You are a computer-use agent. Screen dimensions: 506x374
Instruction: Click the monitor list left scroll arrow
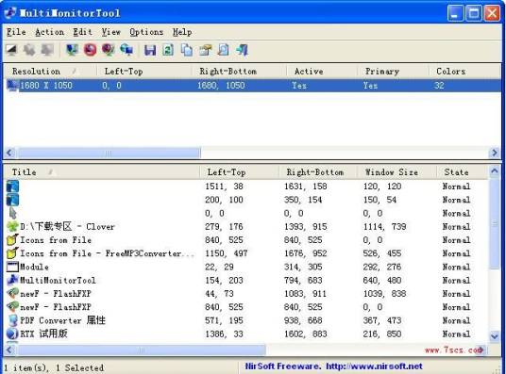point(10,153)
